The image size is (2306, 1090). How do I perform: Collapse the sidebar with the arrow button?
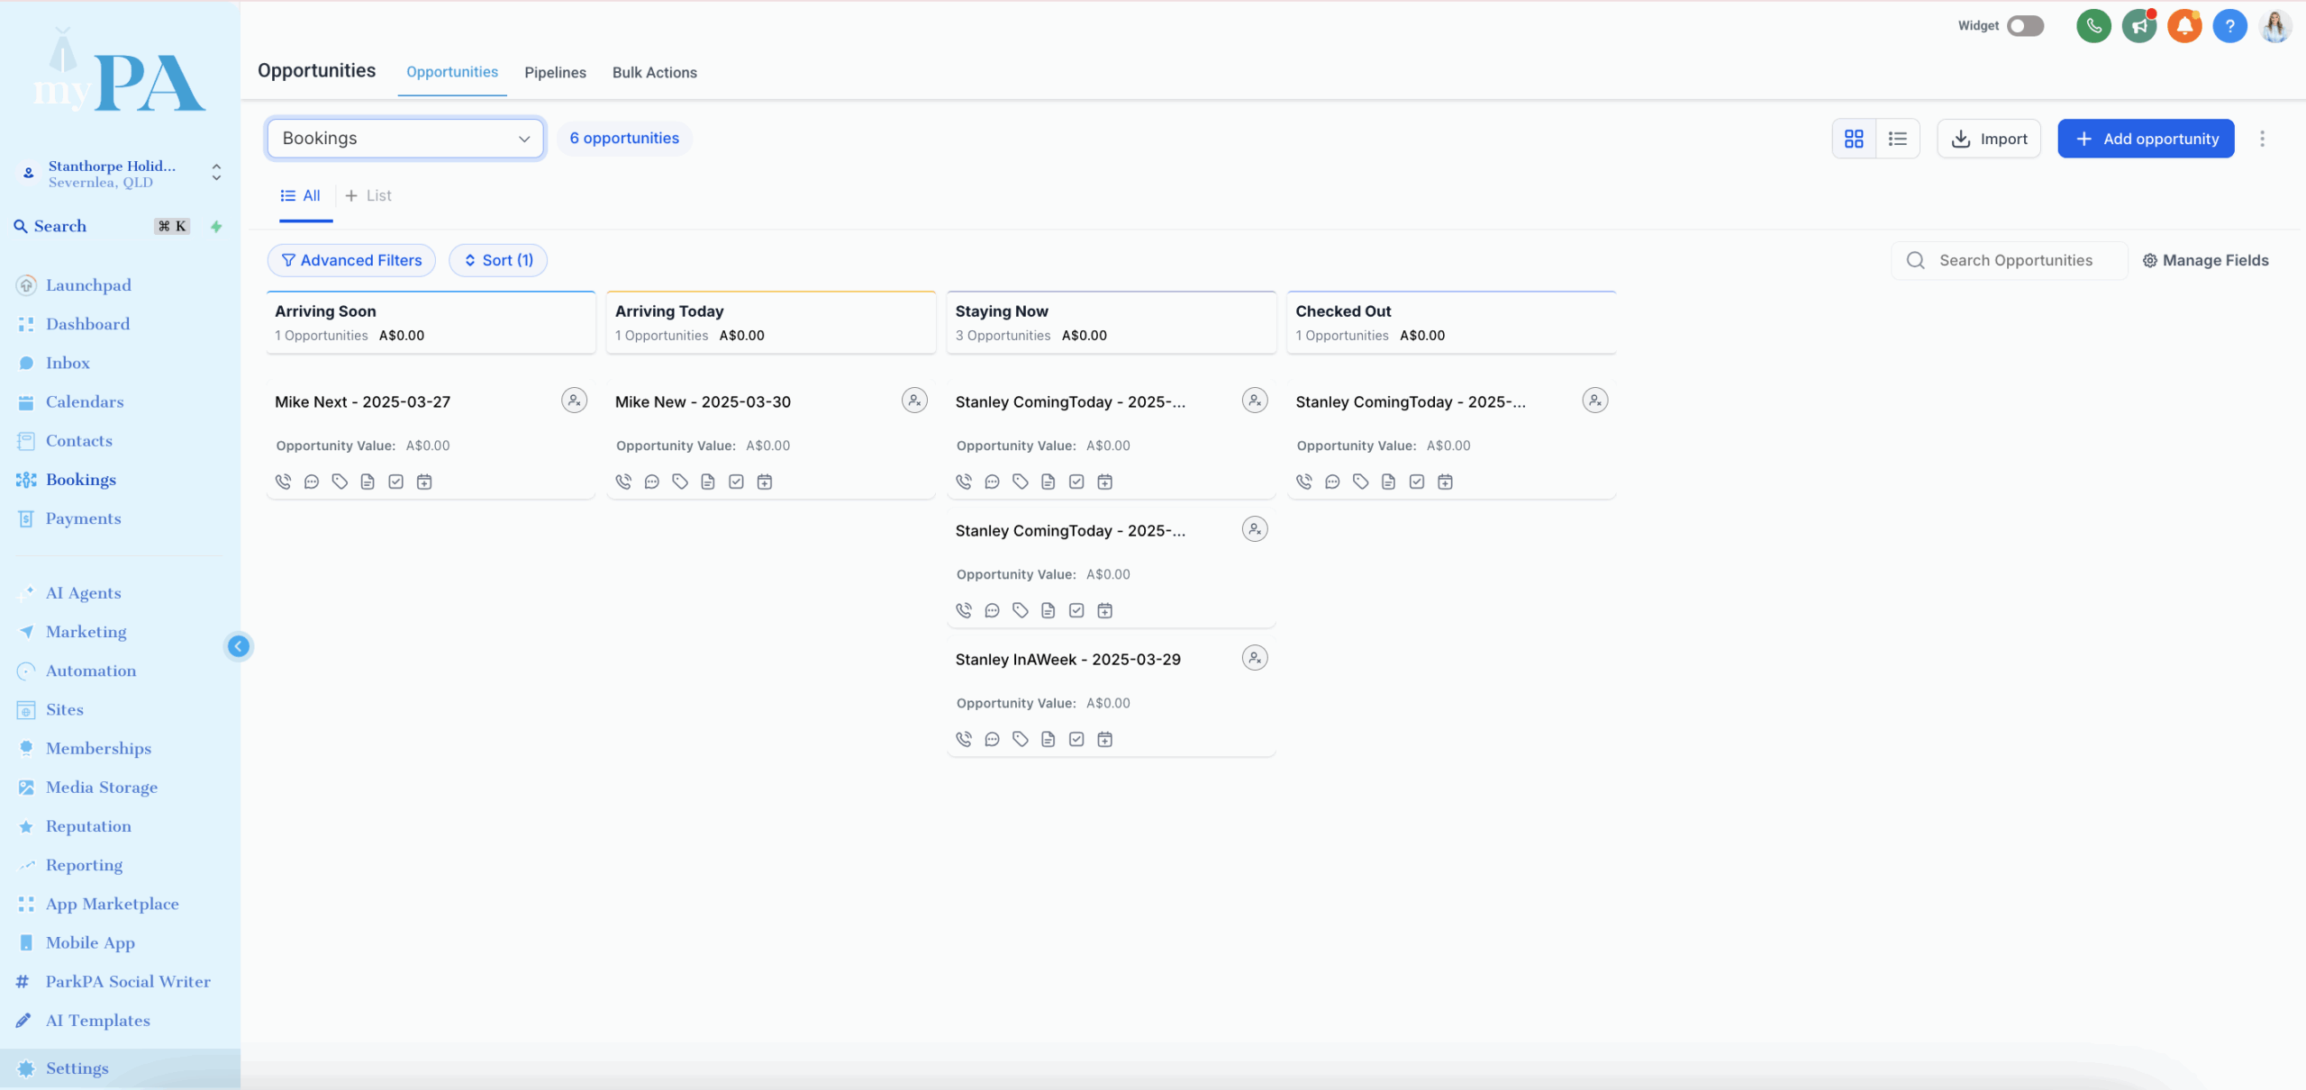239,646
